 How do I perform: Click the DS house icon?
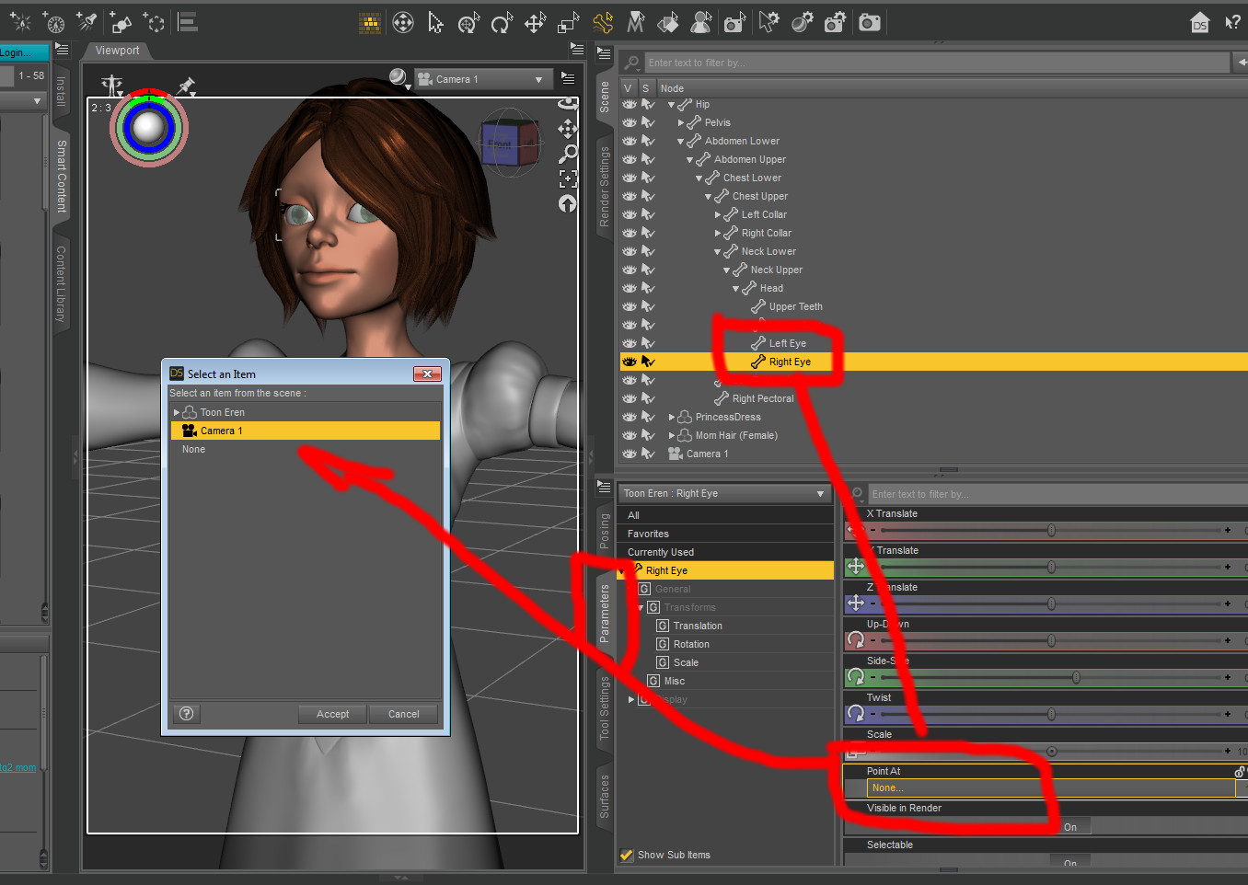pyautogui.click(x=1199, y=23)
